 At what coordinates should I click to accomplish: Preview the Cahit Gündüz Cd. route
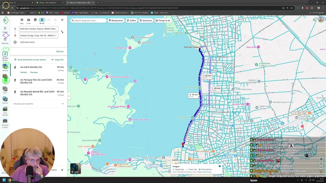34,72
